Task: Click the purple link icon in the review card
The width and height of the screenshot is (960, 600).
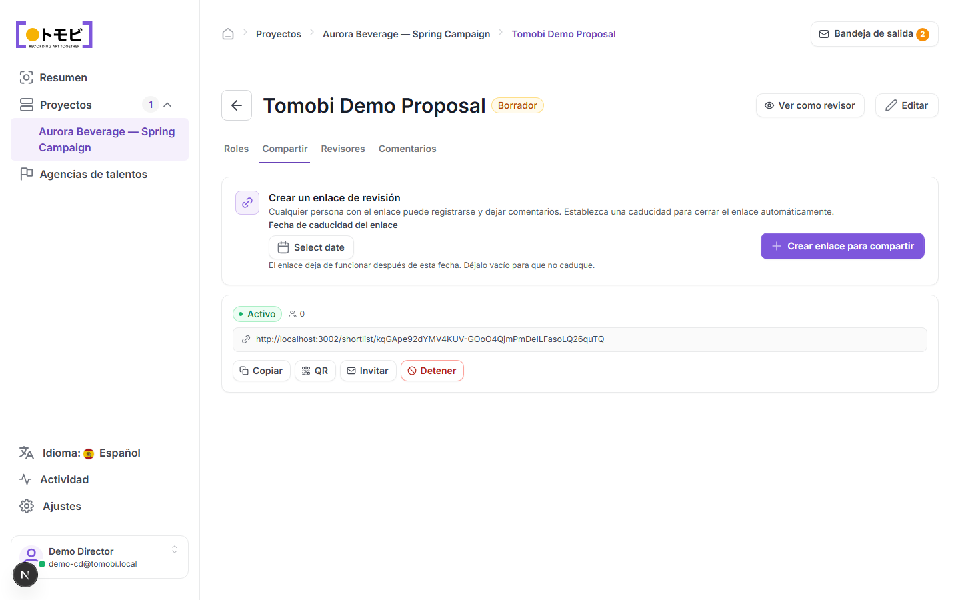Action: 247,203
